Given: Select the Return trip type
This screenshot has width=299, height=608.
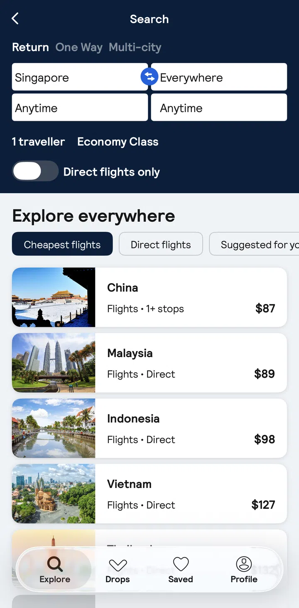Looking at the screenshot, I should [30, 47].
